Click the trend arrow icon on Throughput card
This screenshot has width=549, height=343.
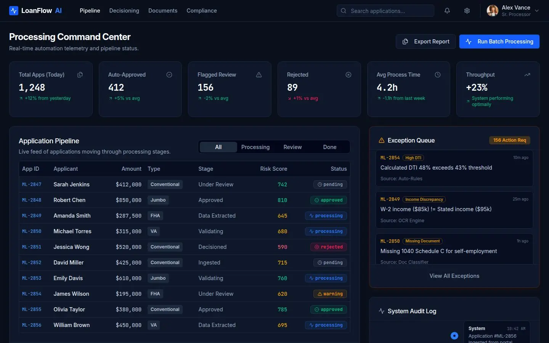click(527, 75)
